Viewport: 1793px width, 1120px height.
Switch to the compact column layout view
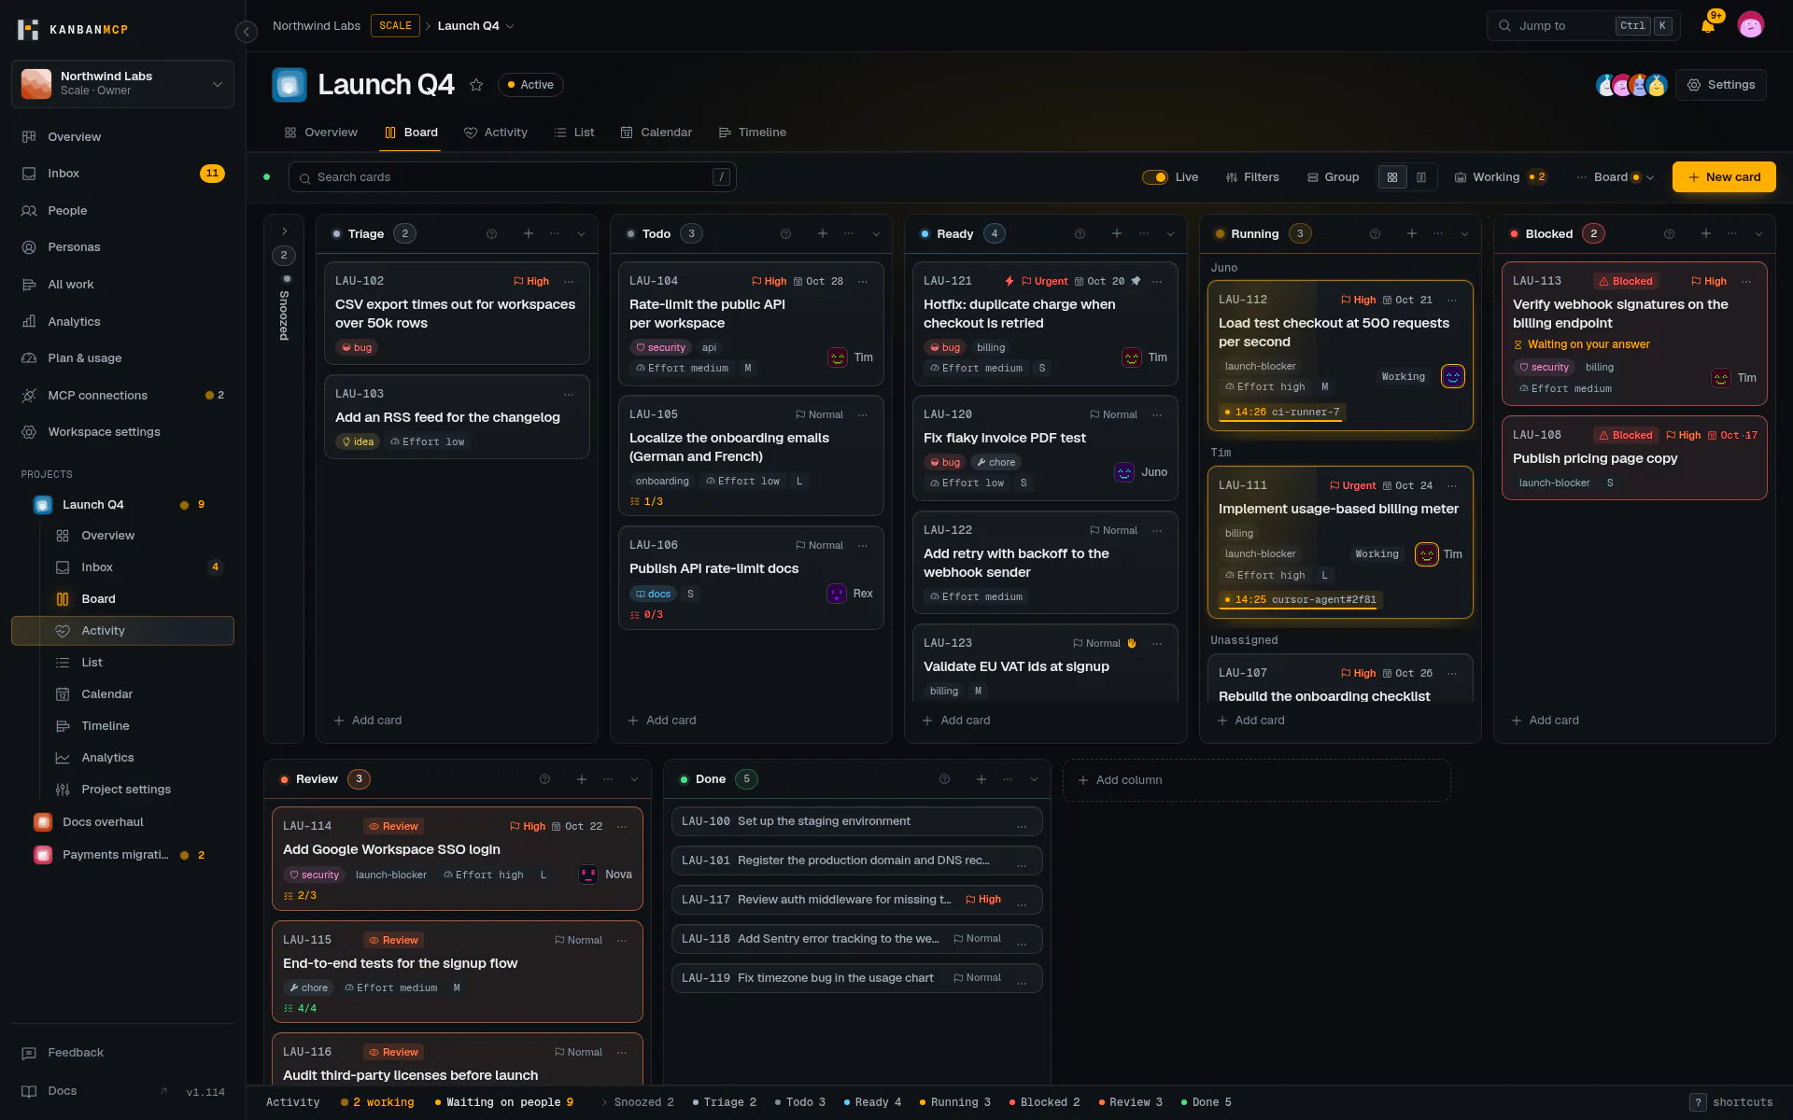[1421, 177]
